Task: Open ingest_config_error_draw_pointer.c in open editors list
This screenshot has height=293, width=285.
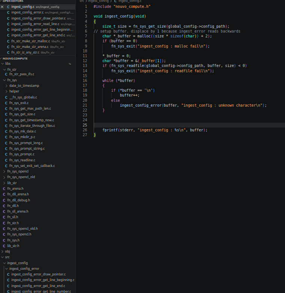Action: (x=38, y=18)
